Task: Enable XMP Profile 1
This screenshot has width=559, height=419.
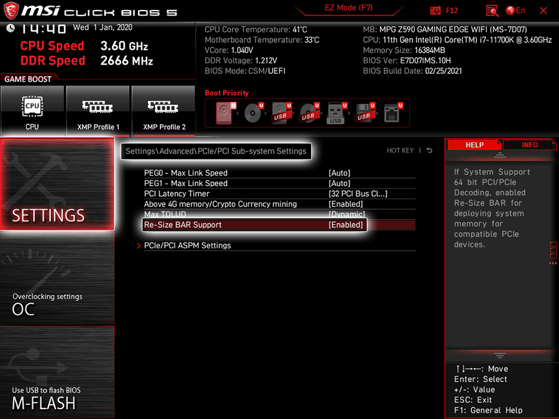Action: click(98, 111)
